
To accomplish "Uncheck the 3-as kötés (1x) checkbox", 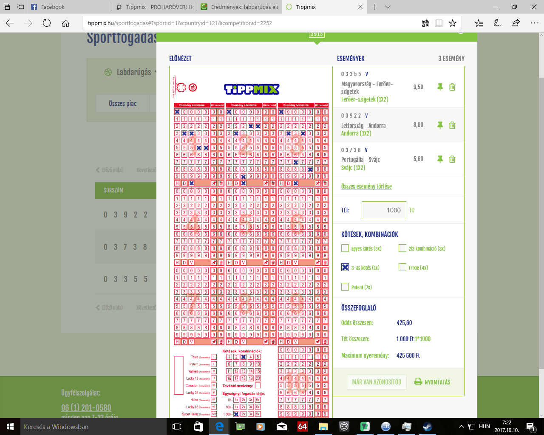I will 345,267.
